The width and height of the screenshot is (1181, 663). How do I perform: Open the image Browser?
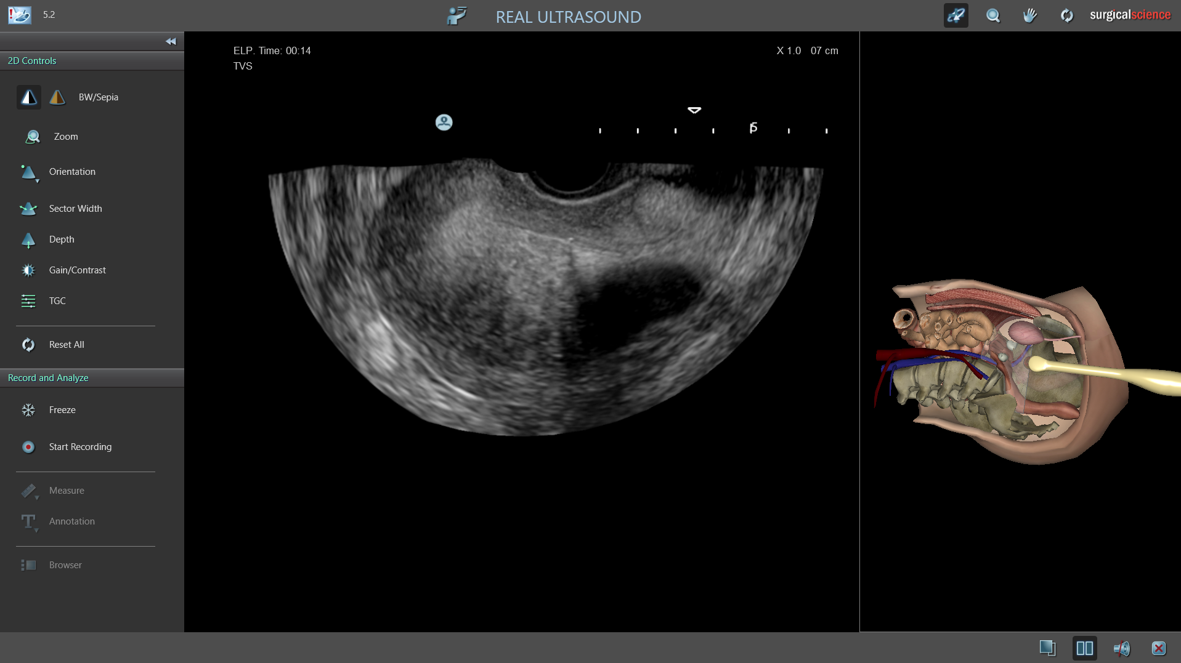29,565
